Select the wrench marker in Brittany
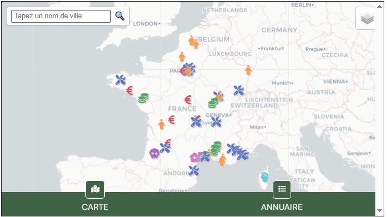Image resolution: width=387 pixels, height=217 pixels. click(120, 80)
